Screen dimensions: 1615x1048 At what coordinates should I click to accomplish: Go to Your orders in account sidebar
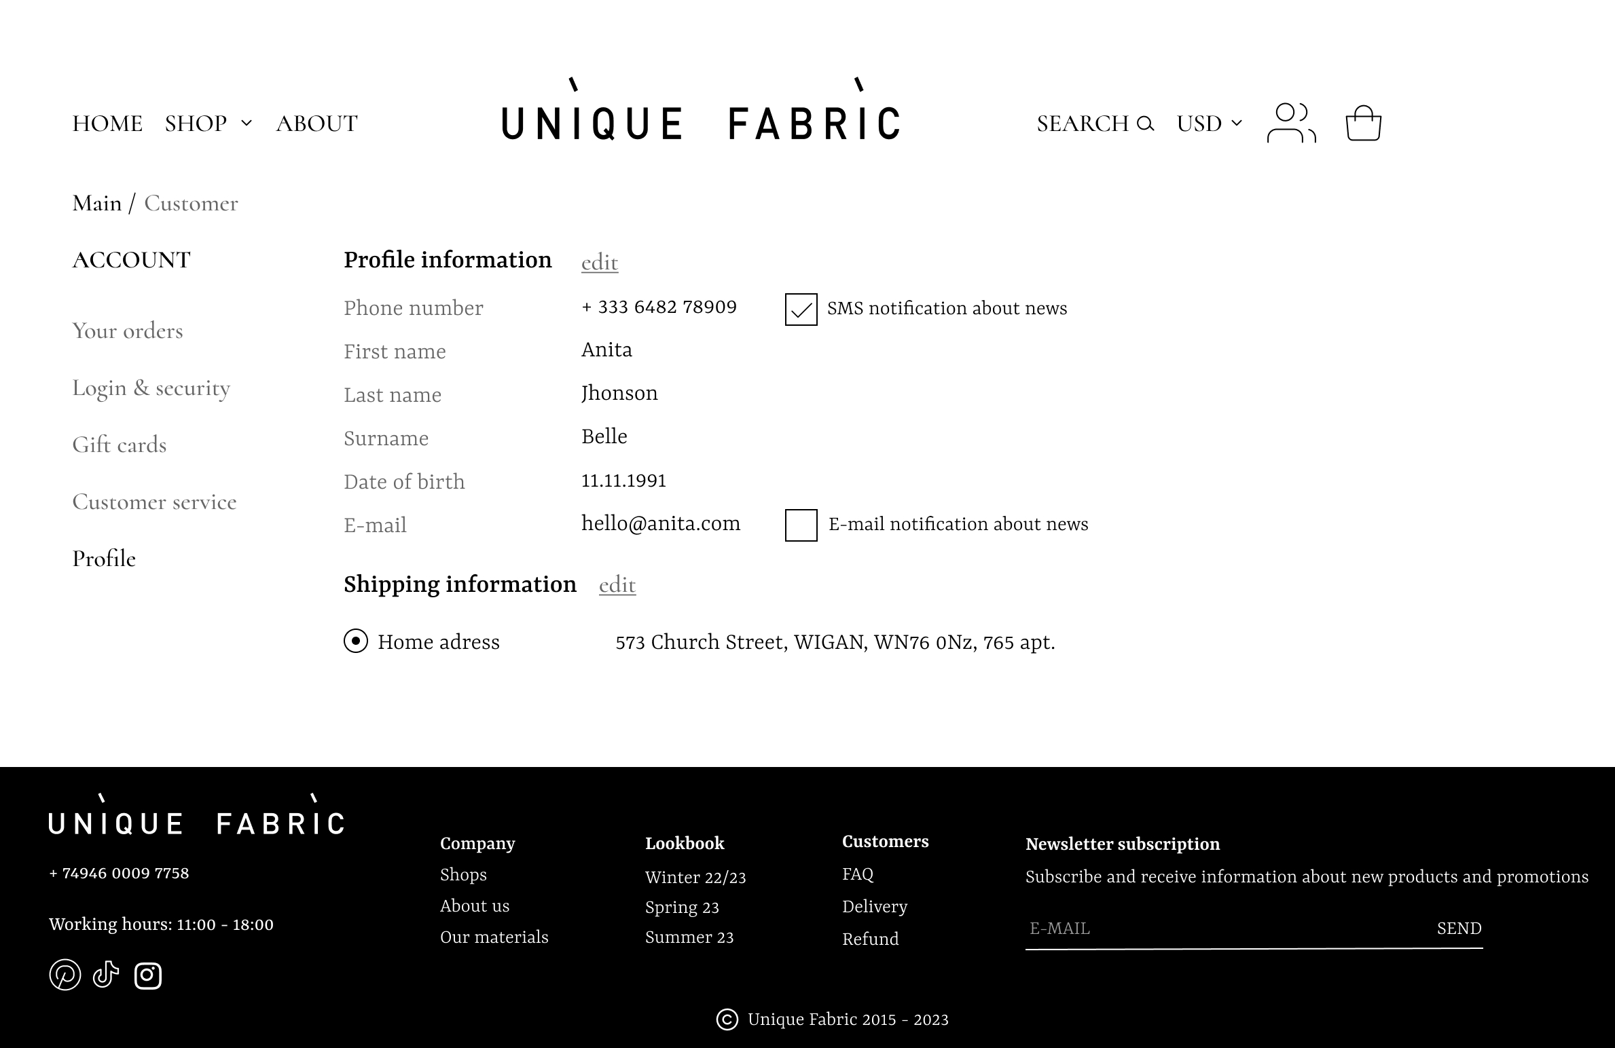click(x=128, y=331)
